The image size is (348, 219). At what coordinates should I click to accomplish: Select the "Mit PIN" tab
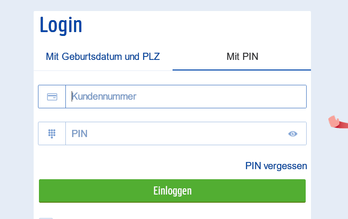[x=242, y=57]
